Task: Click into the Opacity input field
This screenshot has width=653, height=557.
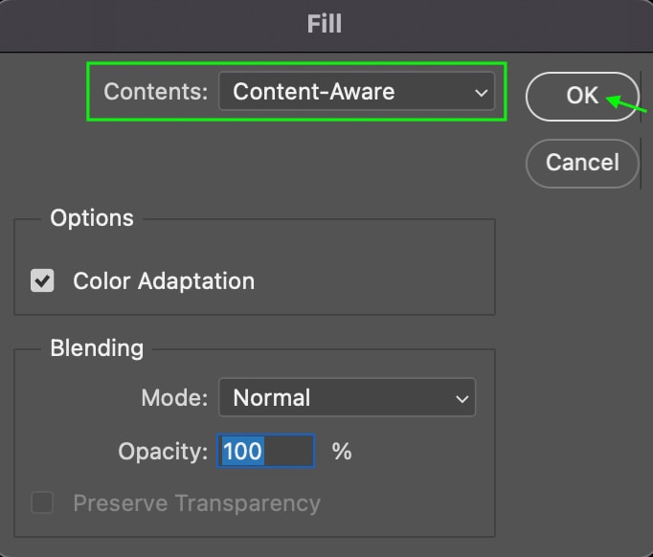Action: coord(265,451)
